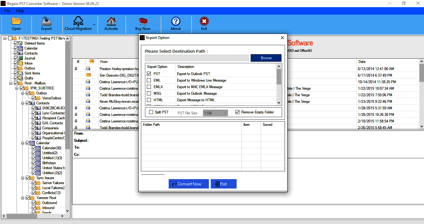Close the Export Option dialog
Image resolution: width=424 pixels, height=224 pixels.
pyautogui.click(x=282, y=38)
